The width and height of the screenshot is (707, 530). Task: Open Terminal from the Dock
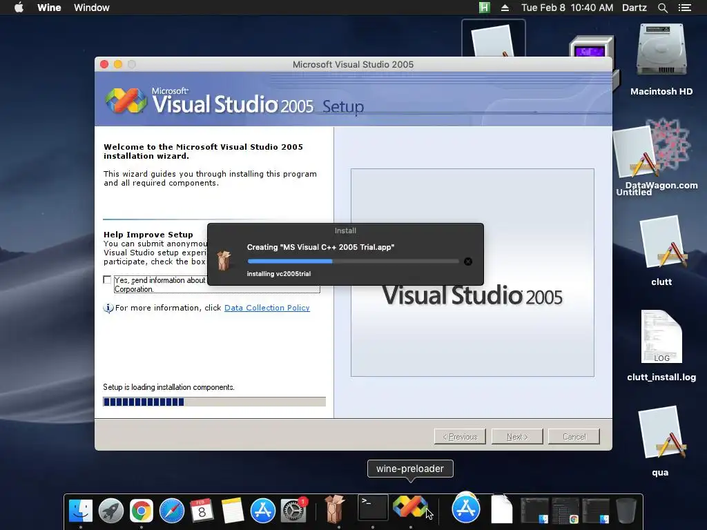coord(373,507)
